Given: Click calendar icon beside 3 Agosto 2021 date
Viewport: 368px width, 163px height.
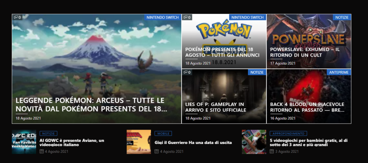Looking at the screenshot, I should tap(272, 151).
